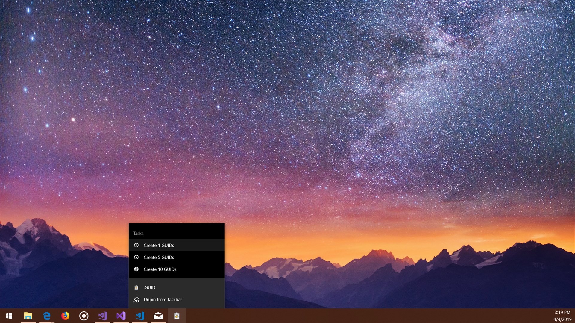575x323 pixels.
Task: Click the circled 10 icon in the jump list
Action: click(x=136, y=269)
